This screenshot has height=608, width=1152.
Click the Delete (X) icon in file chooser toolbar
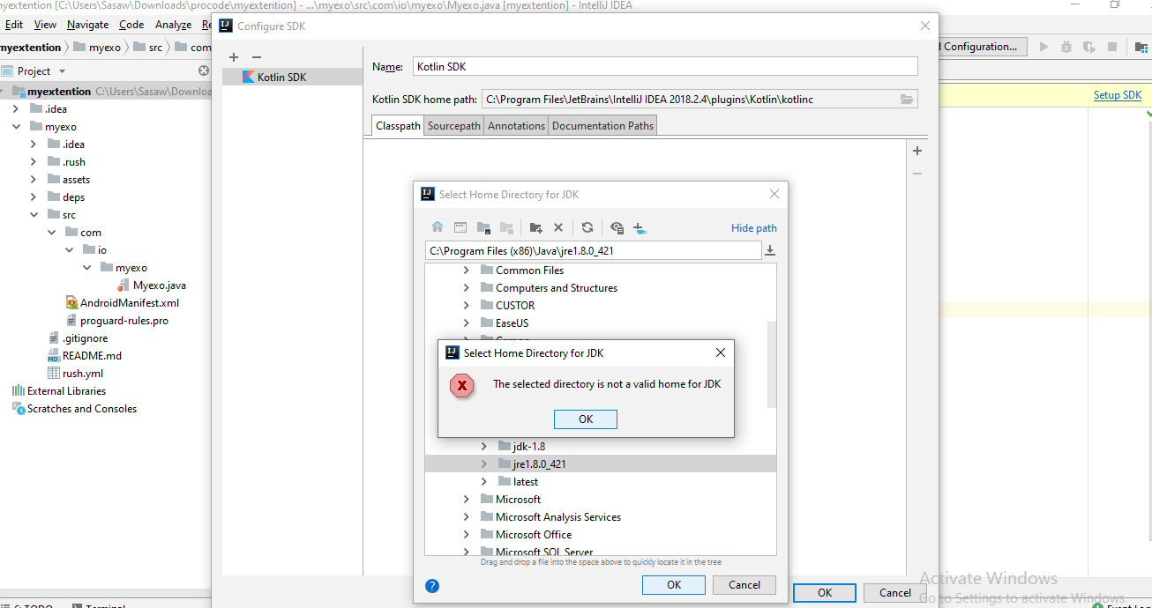(558, 227)
